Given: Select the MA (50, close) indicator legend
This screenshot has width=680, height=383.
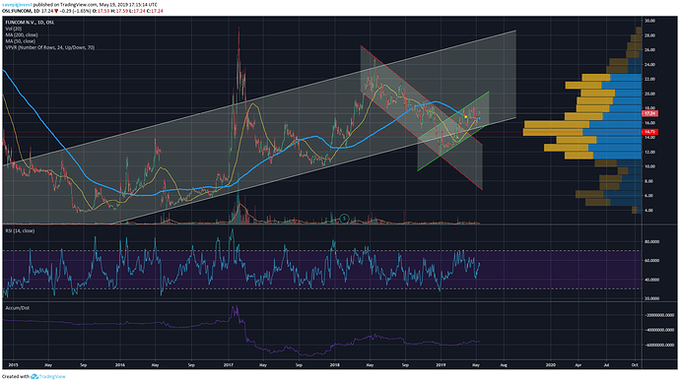Looking at the screenshot, I should [x=21, y=41].
